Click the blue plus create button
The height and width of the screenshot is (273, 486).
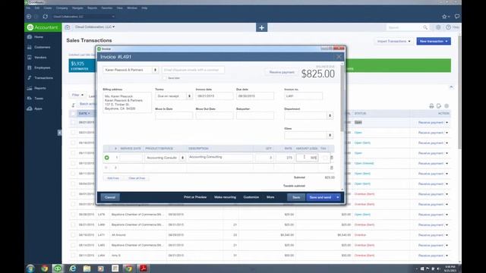pyautogui.click(x=261, y=27)
